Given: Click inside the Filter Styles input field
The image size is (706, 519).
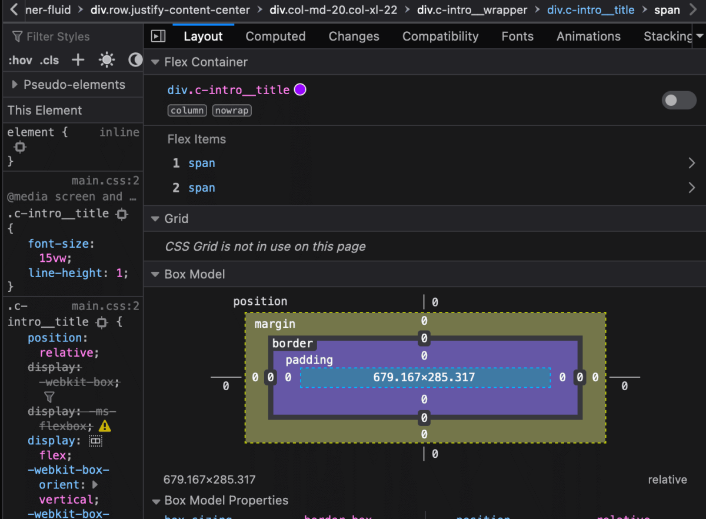Looking at the screenshot, I should tap(59, 36).
